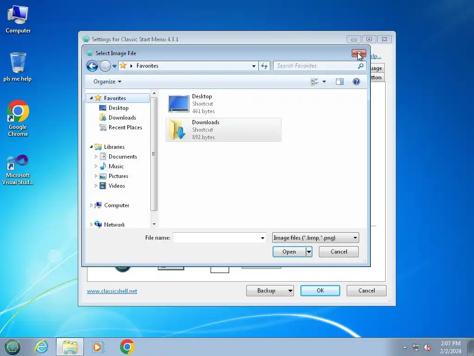This screenshot has height=356, width=474.
Task: Expand the Videos library node
Action: (x=96, y=185)
